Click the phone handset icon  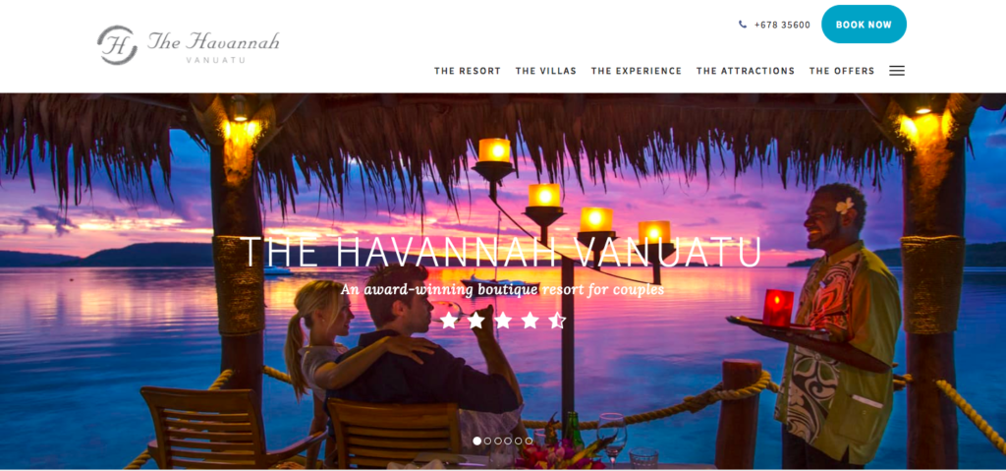point(743,25)
